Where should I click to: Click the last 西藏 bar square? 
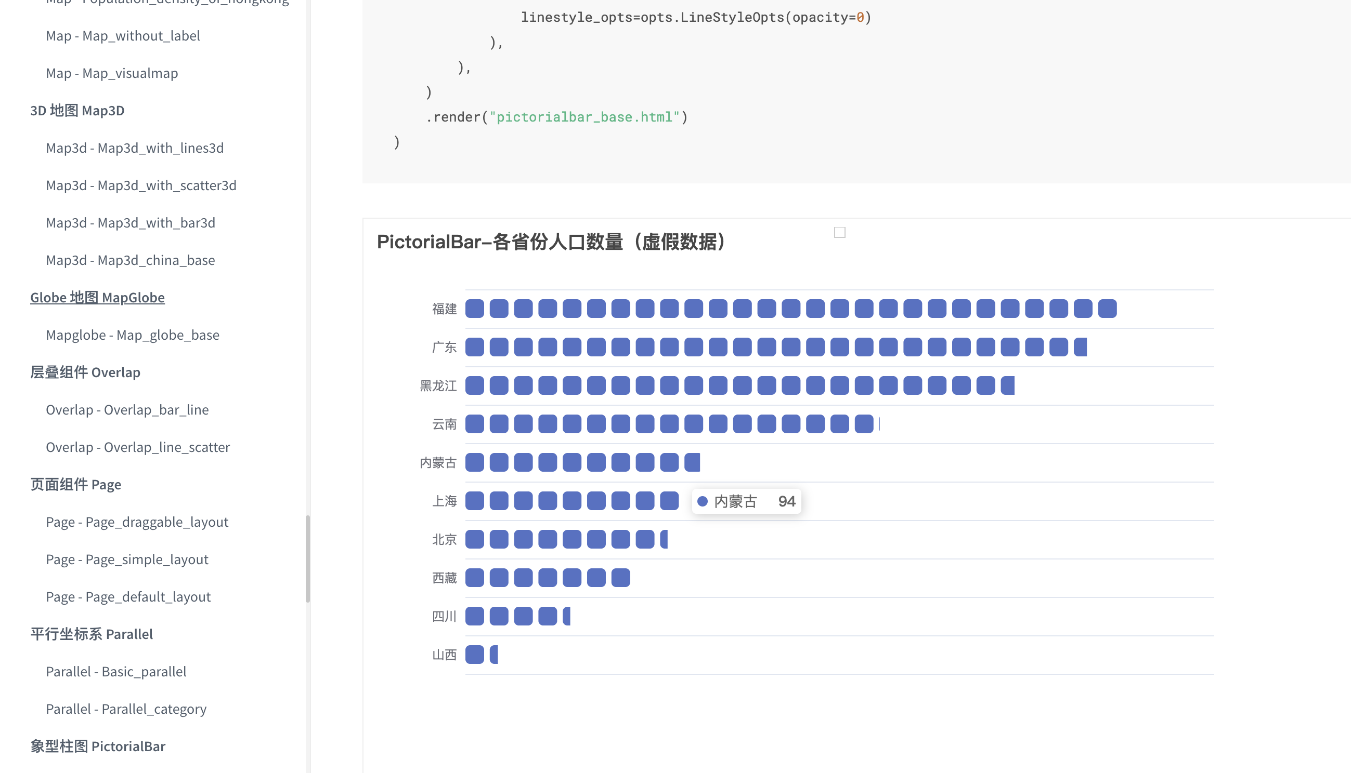[x=620, y=578]
